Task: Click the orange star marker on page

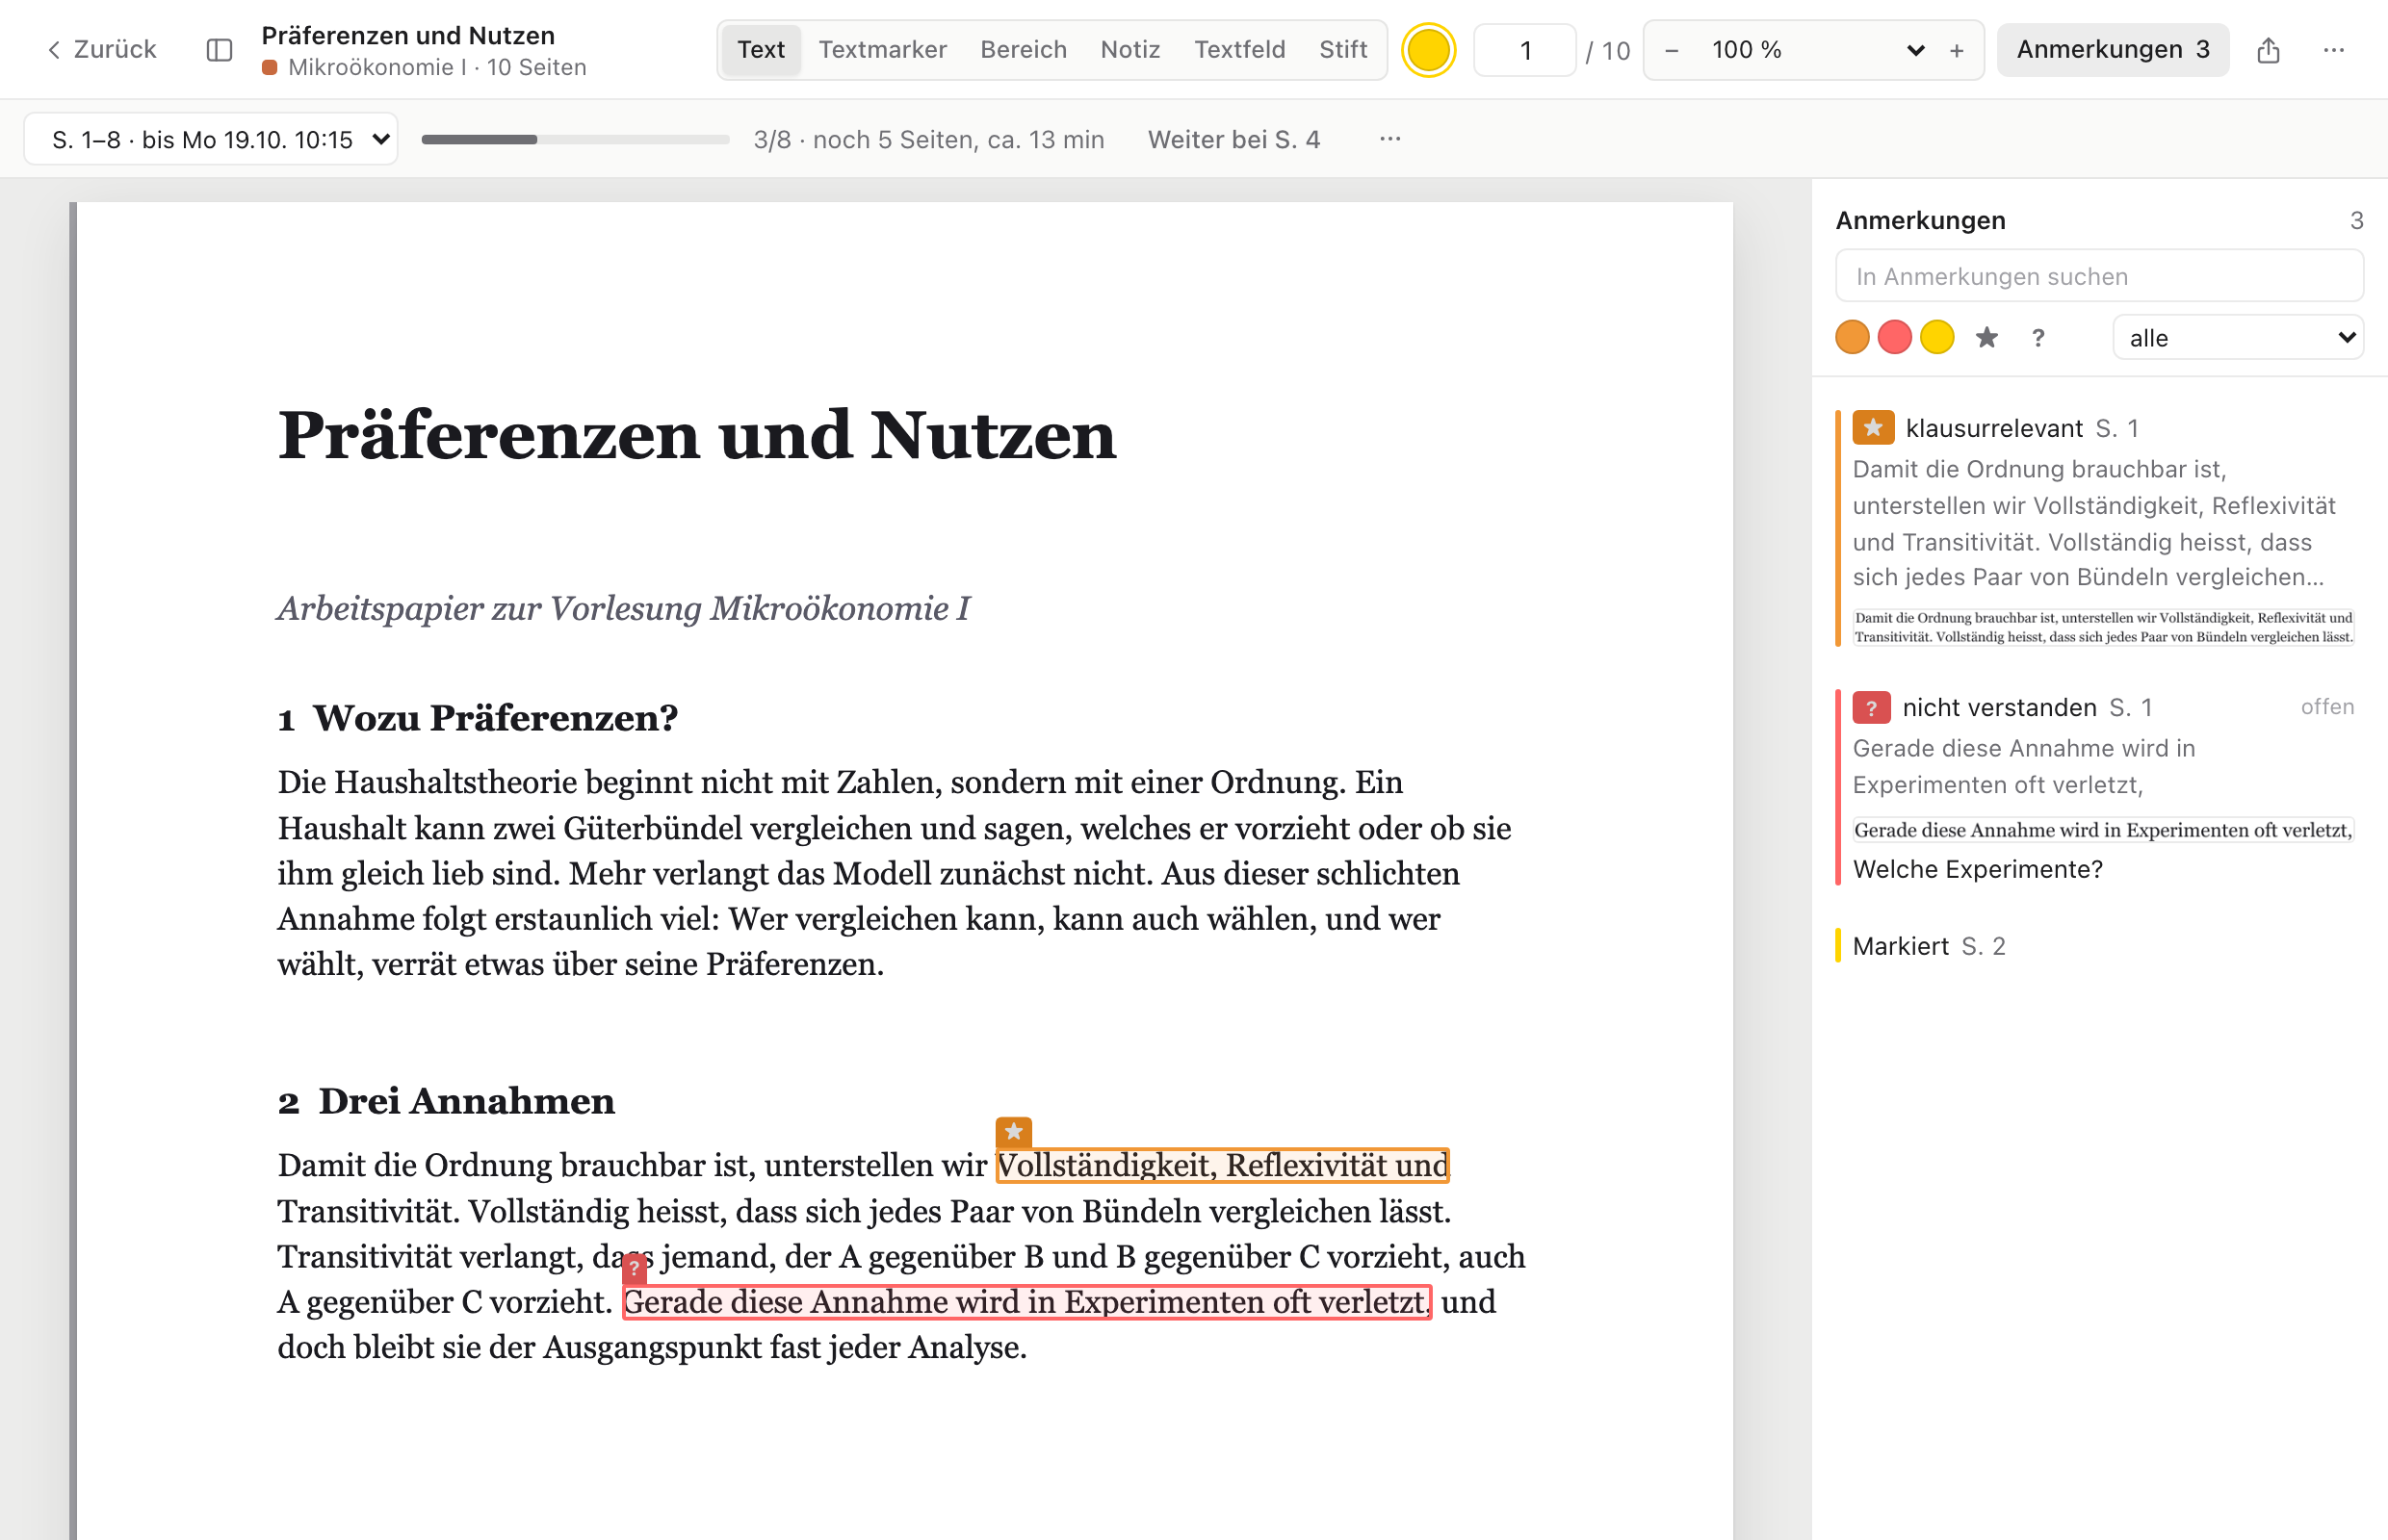Action: pyautogui.click(x=1012, y=1132)
